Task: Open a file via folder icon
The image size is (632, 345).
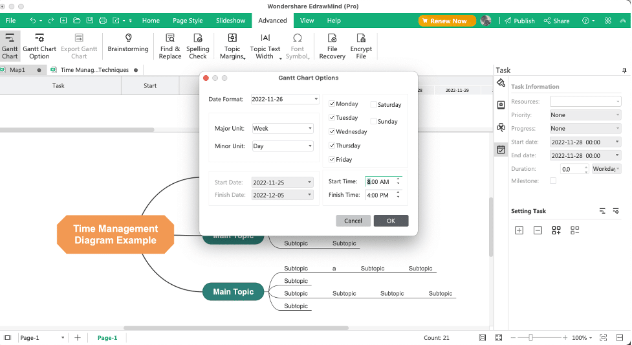Action: (x=76, y=21)
